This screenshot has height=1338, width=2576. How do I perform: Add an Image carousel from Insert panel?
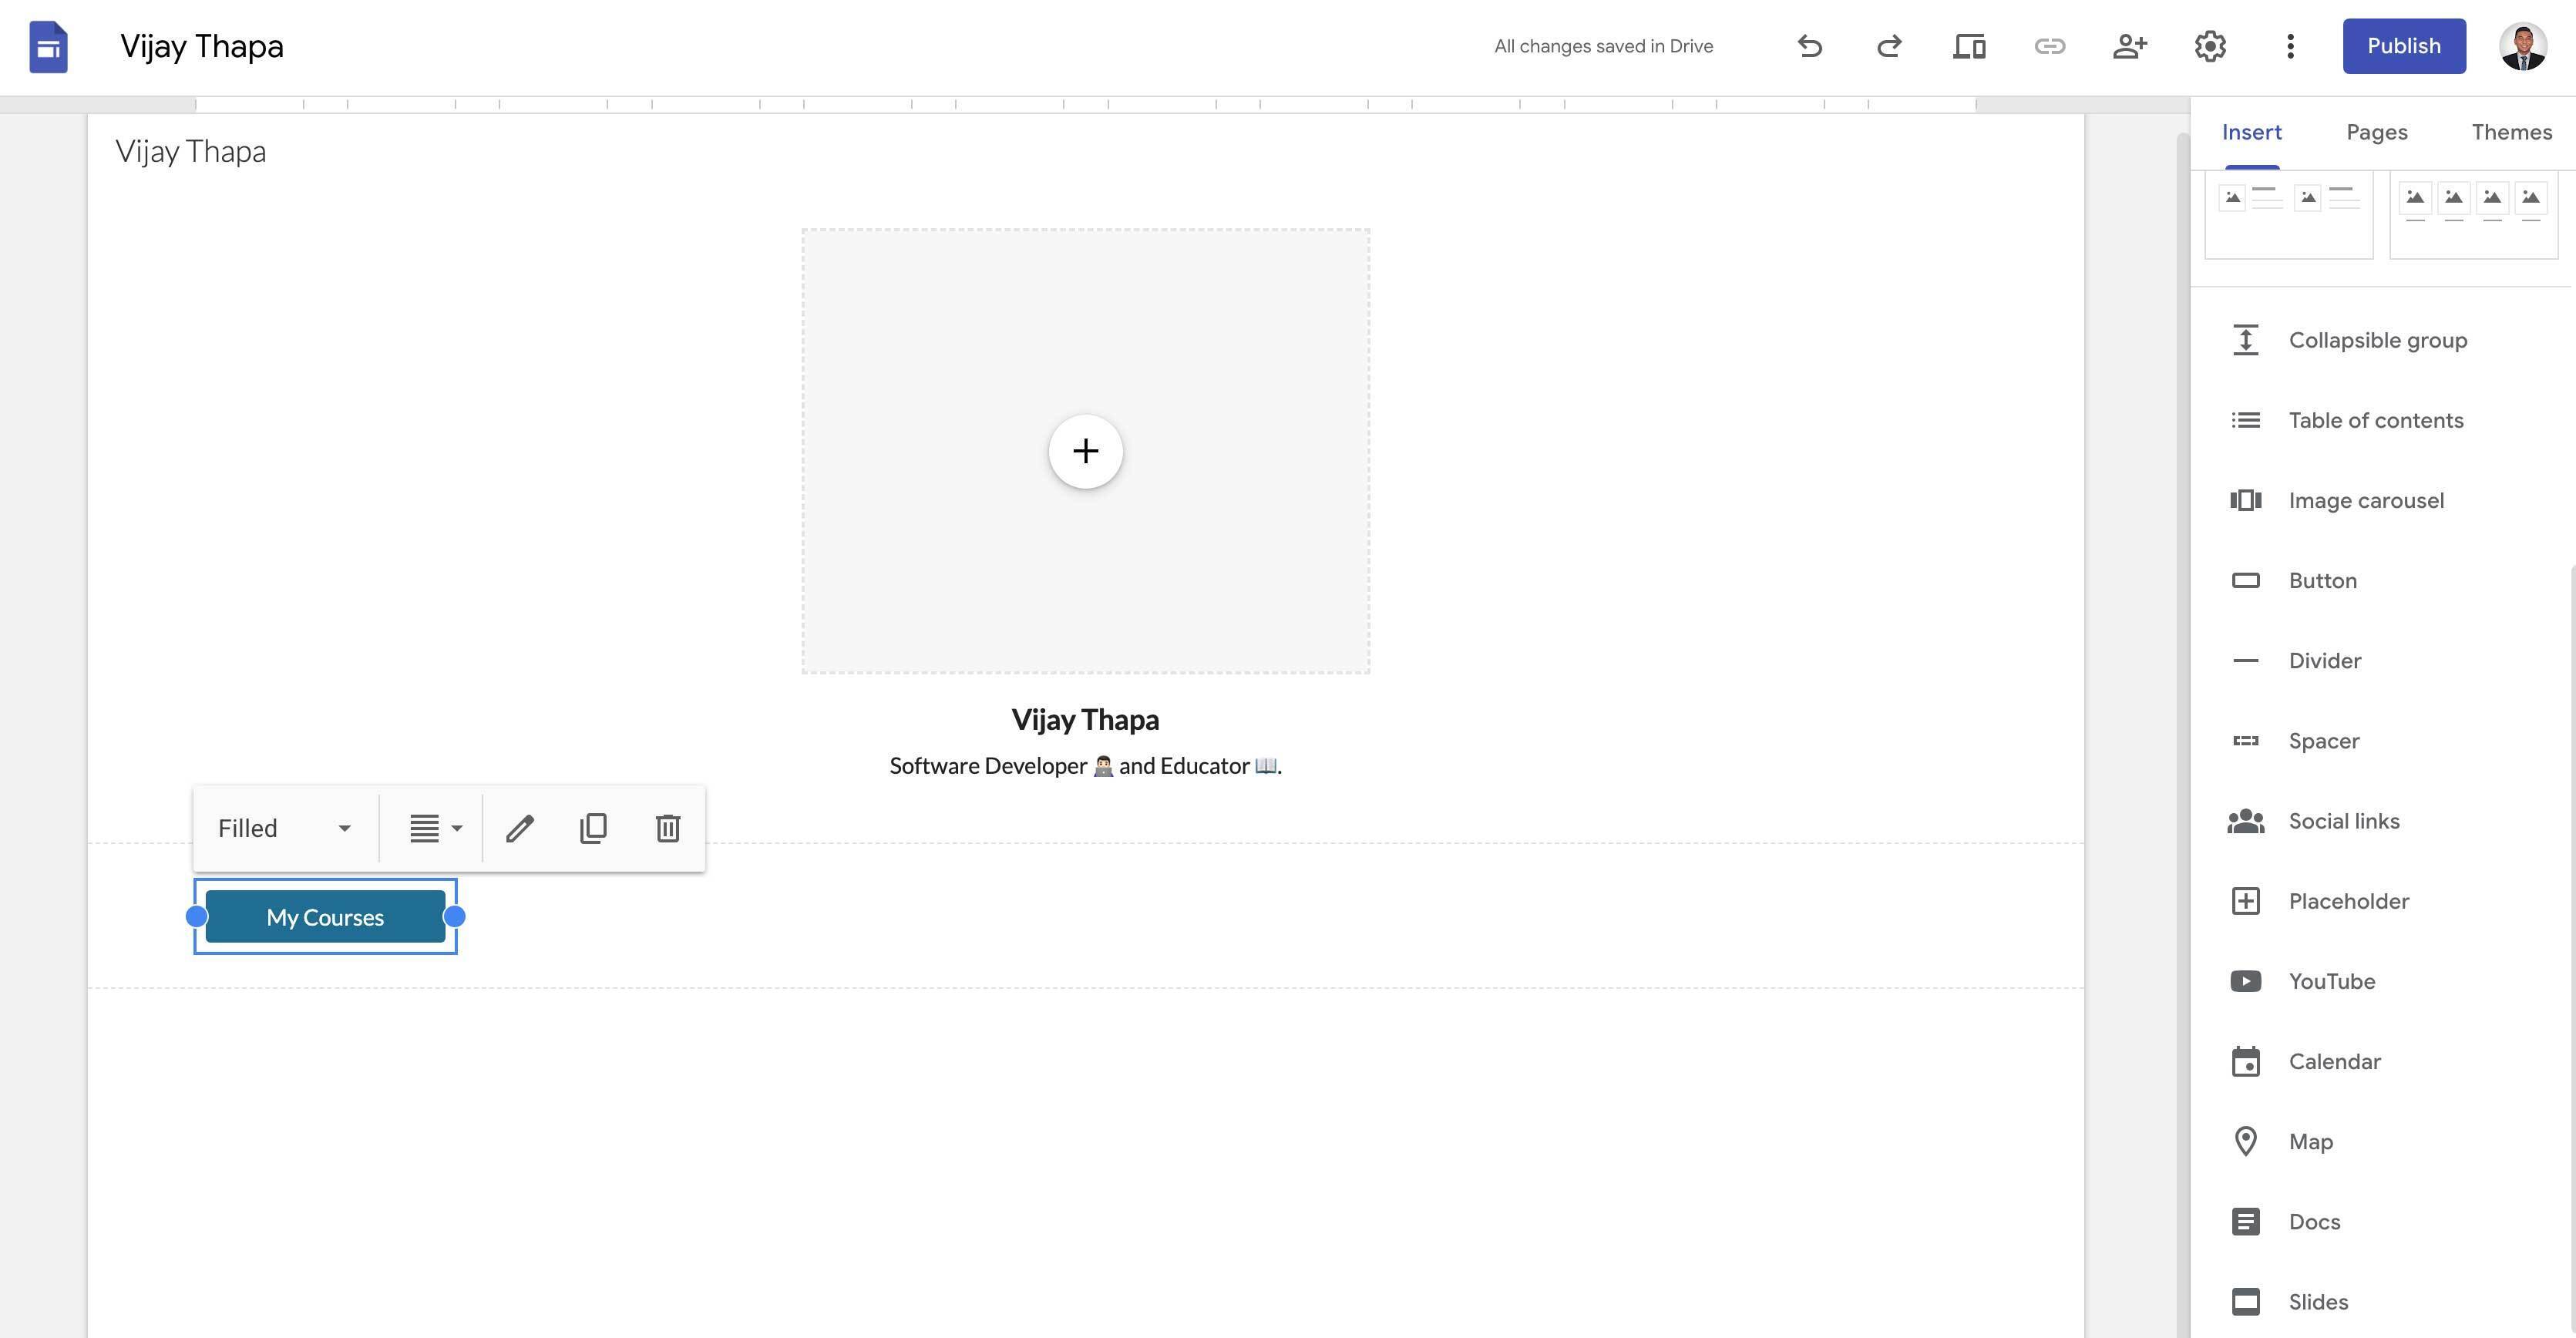pos(2366,500)
